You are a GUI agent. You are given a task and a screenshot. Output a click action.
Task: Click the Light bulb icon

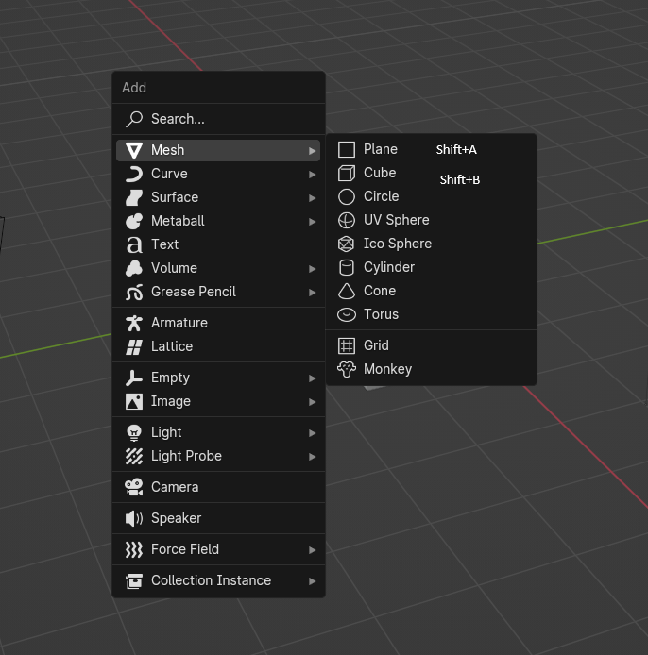click(x=134, y=433)
